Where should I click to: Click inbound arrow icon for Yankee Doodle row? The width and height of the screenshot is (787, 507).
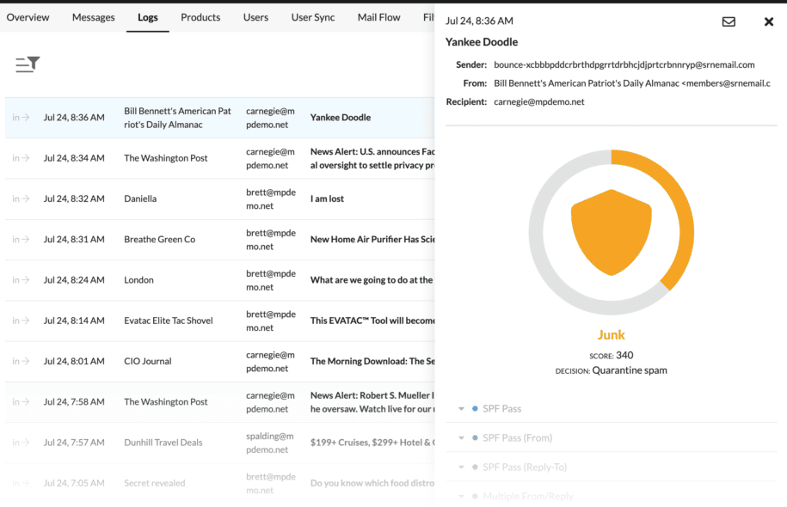[21, 118]
